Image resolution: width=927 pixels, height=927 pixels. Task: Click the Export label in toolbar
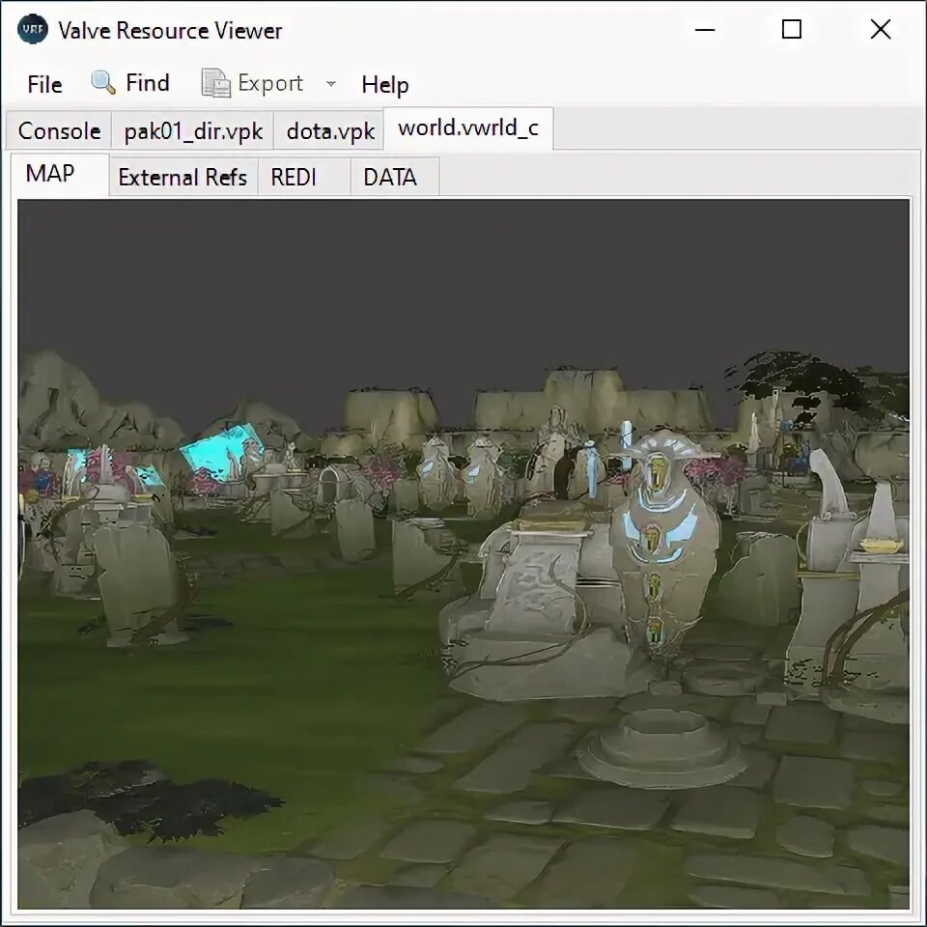pos(270,84)
